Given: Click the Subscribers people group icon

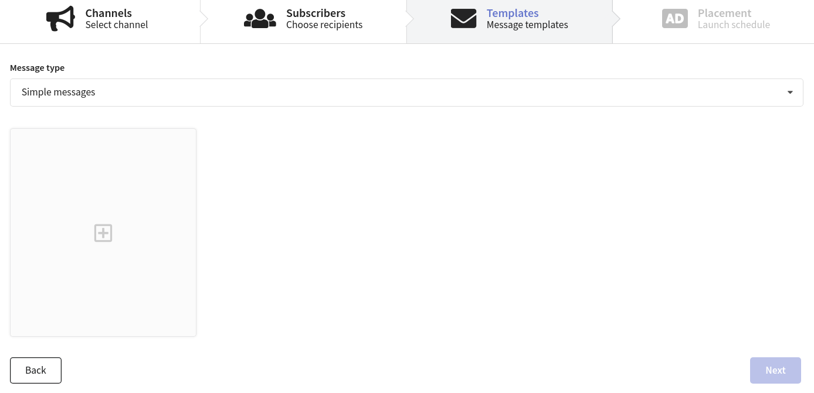Looking at the screenshot, I should click(x=260, y=19).
